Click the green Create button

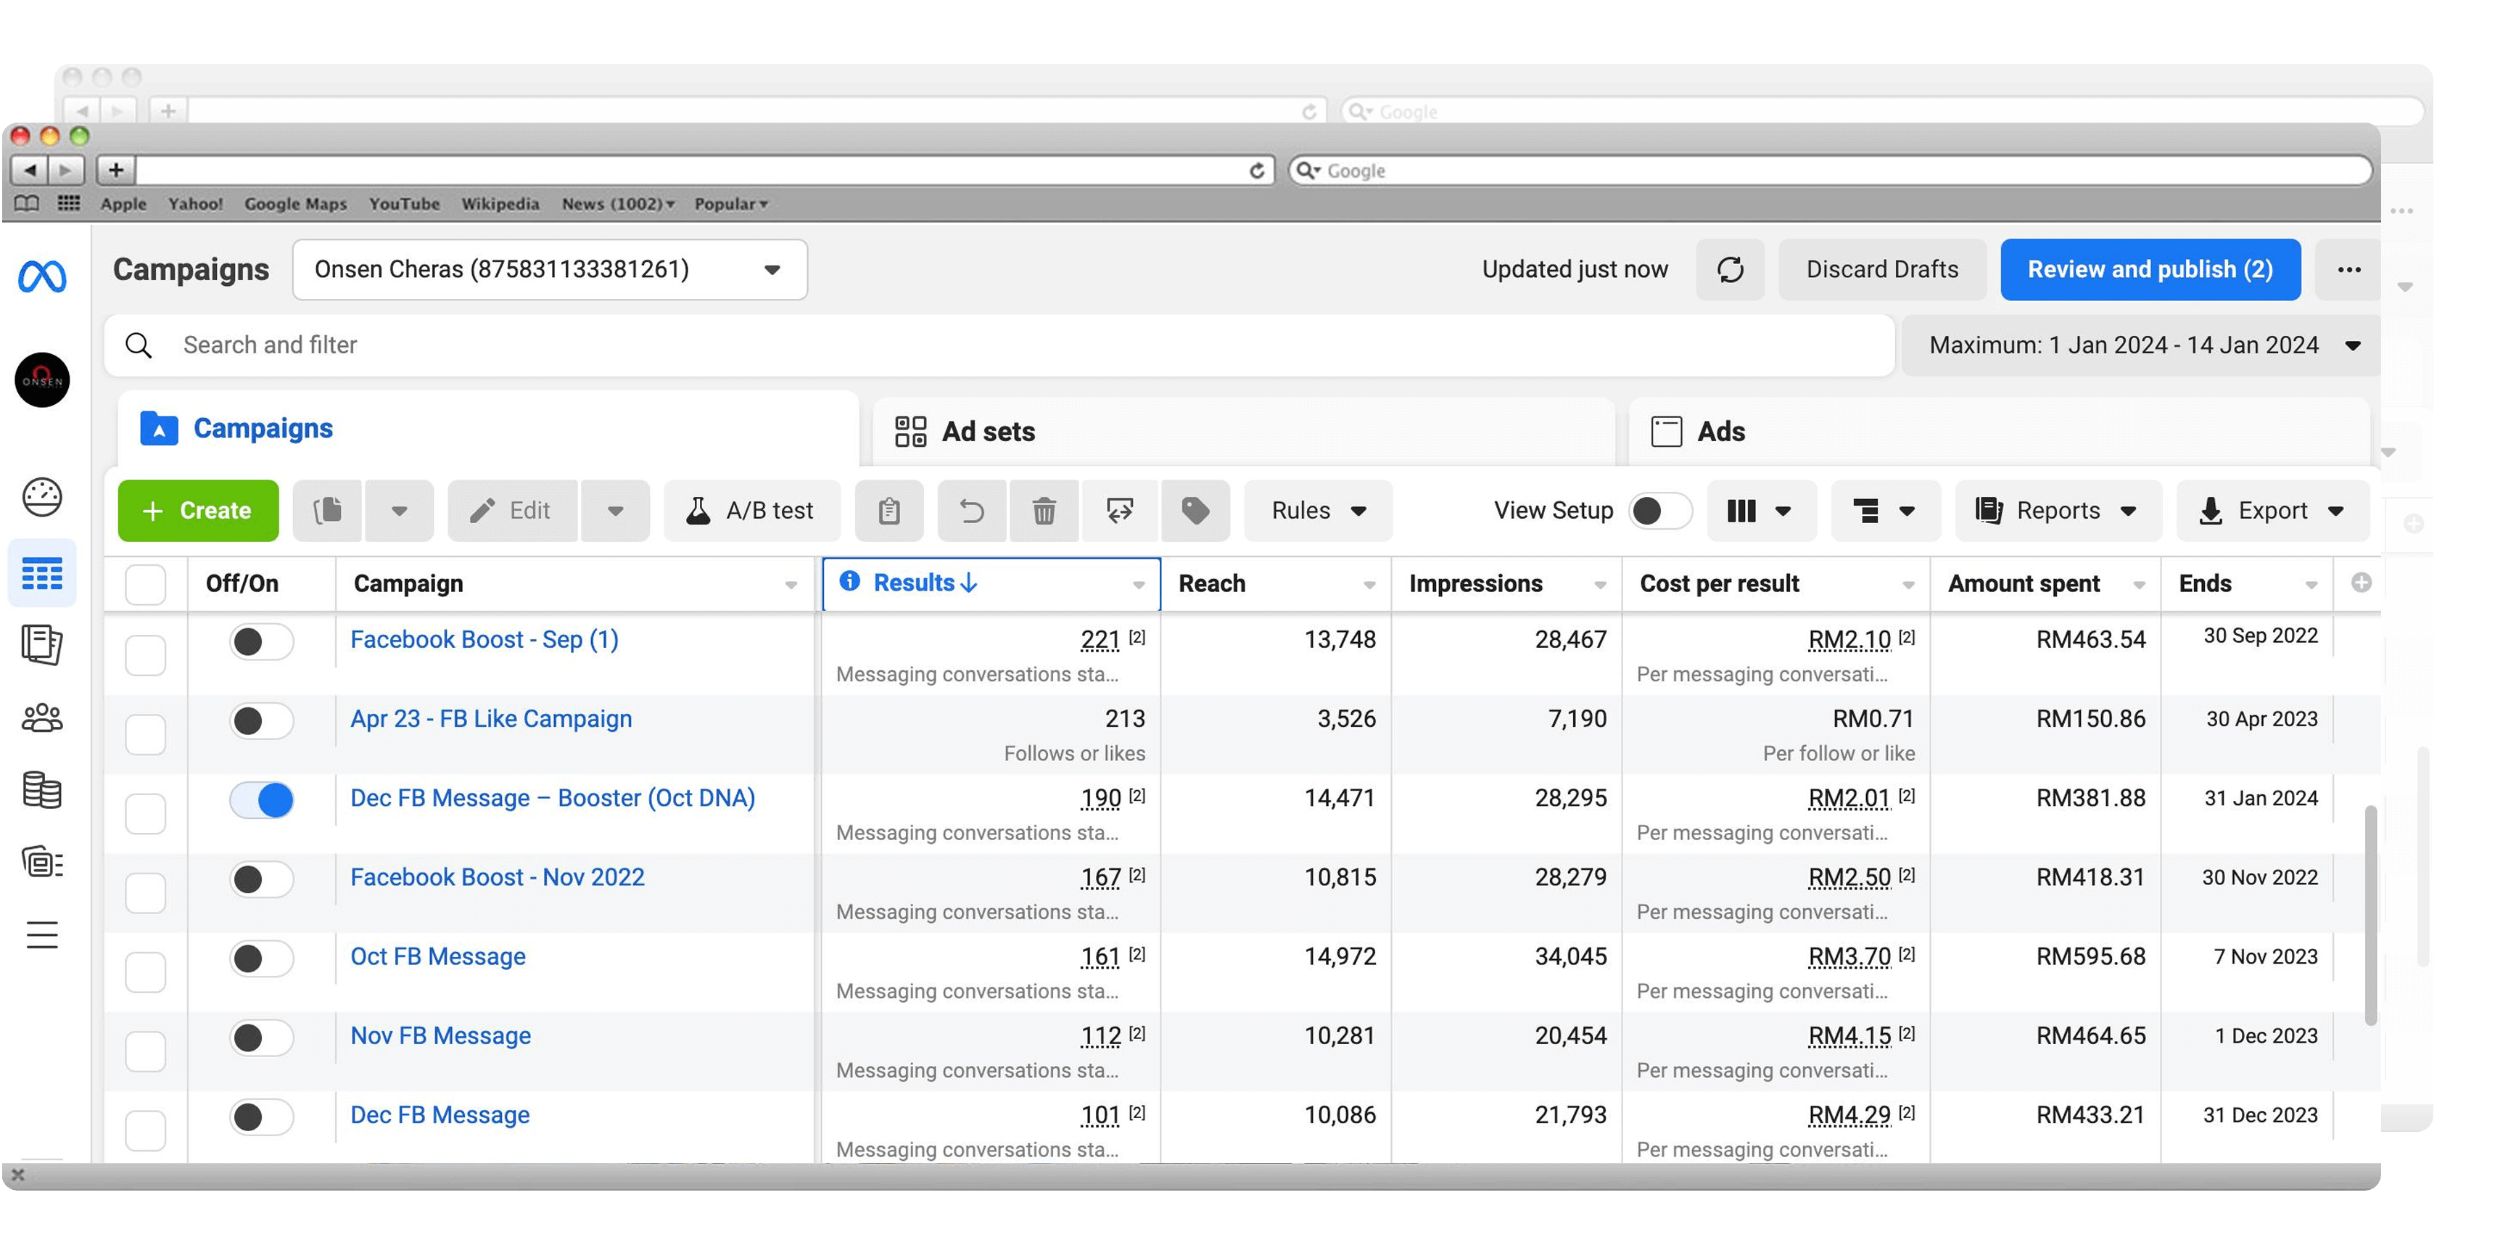(198, 510)
